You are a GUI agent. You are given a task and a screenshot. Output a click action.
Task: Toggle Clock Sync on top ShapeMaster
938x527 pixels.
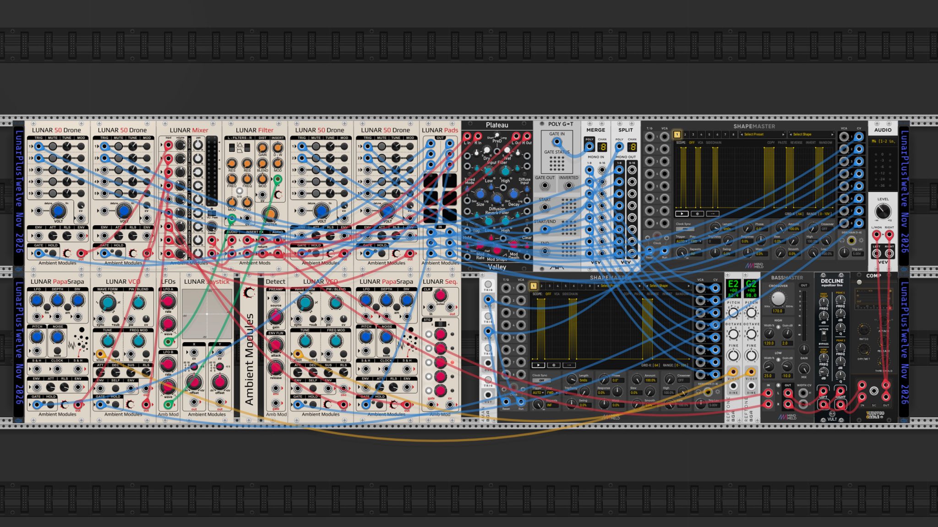[x=685, y=229]
